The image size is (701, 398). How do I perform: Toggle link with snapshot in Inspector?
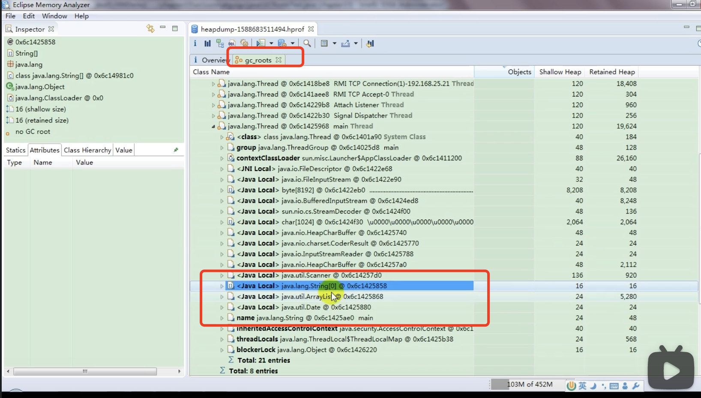(150, 28)
